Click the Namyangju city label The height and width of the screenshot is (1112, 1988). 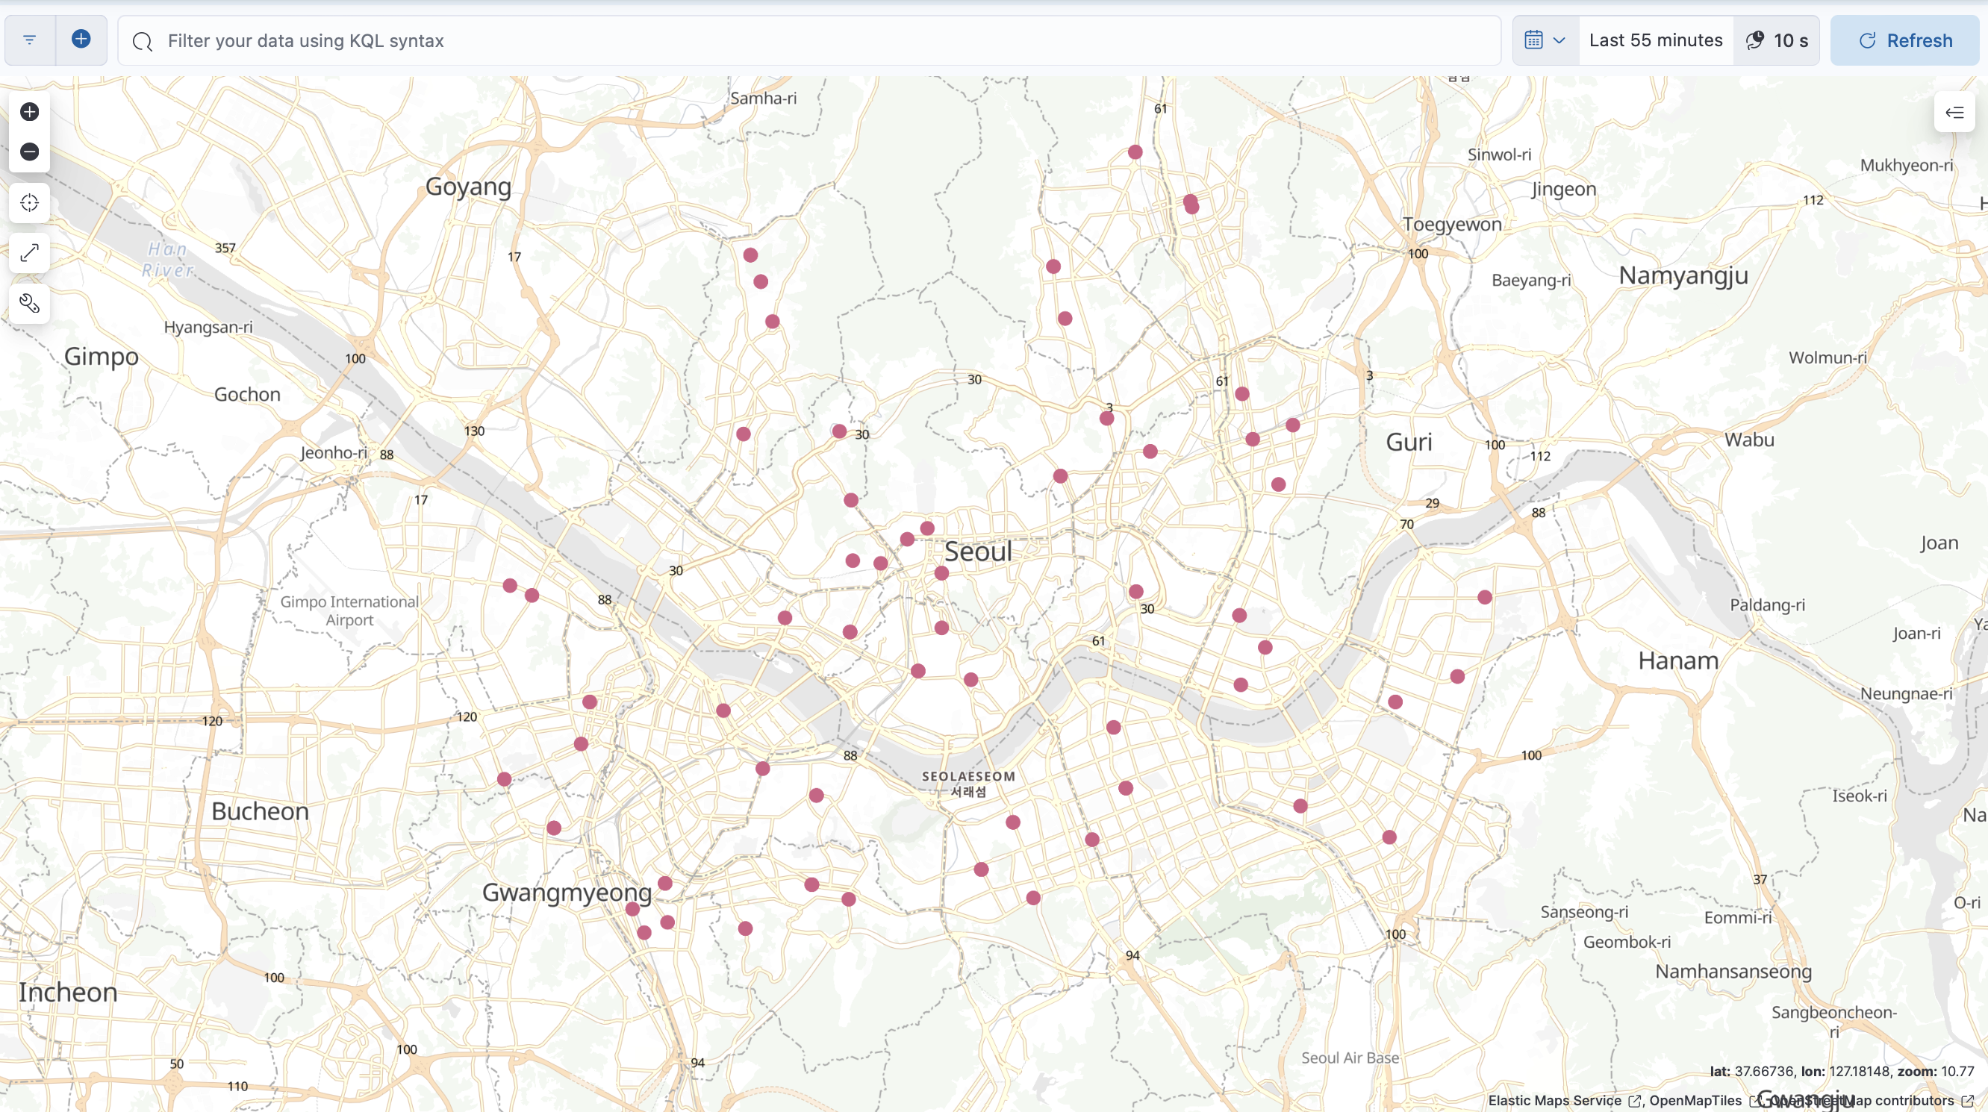point(1683,275)
